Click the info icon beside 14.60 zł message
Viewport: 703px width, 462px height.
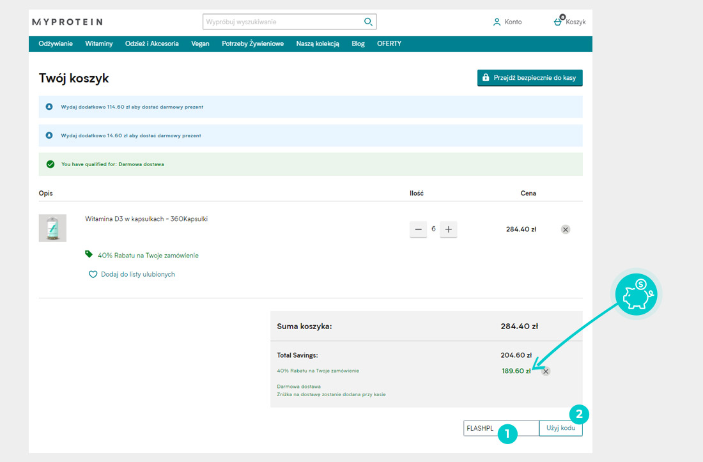(49, 135)
